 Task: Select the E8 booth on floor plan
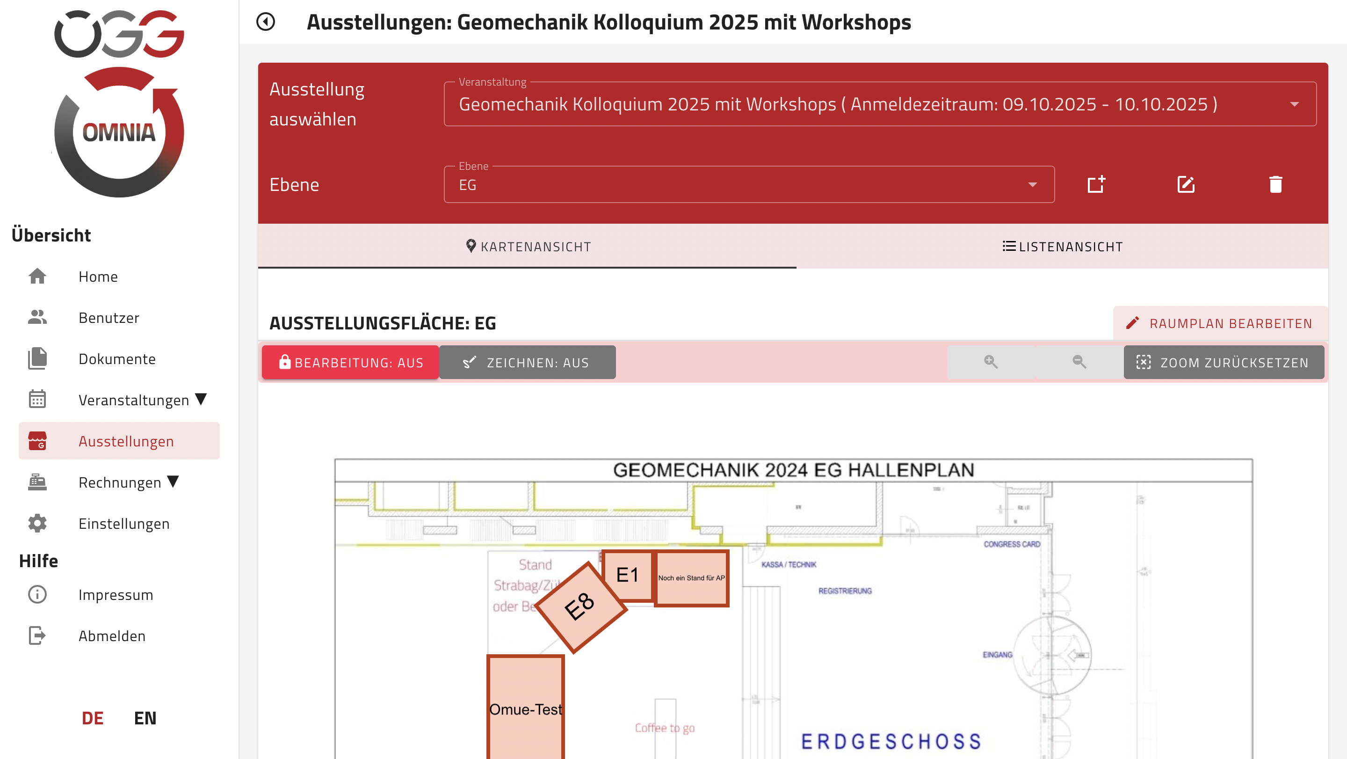tap(579, 607)
